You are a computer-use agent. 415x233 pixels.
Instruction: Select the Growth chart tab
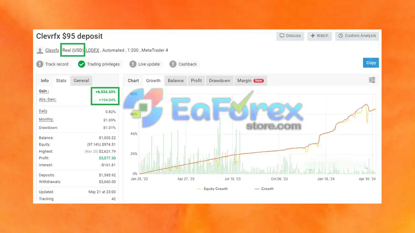pyautogui.click(x=153, y=80)
